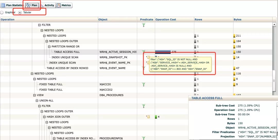This screenshot has height=140, width=278.
Task: Click the blue cost bar showing 275
Action: 163,52
